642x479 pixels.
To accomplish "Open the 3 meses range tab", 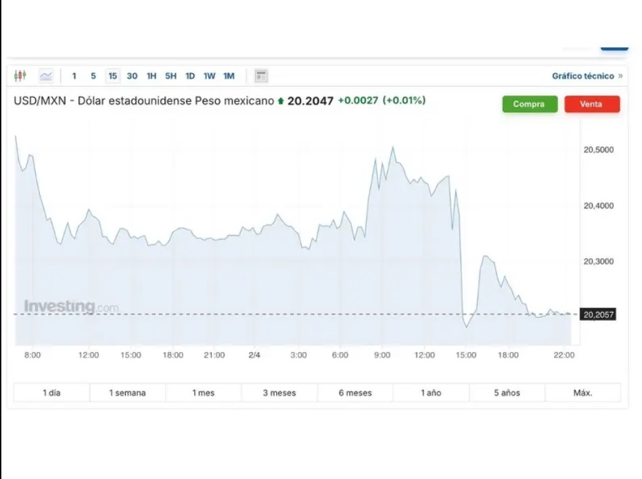I will coord(279,393).
